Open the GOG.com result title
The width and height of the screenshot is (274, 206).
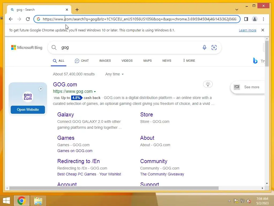click(65, 84)
